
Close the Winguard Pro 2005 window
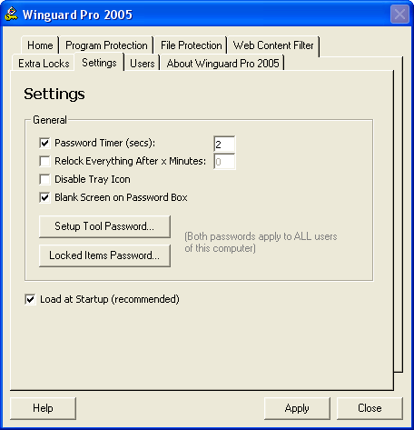click(399, 15)
